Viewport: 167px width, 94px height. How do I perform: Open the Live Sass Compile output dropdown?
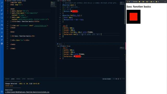tap(108, 79)
